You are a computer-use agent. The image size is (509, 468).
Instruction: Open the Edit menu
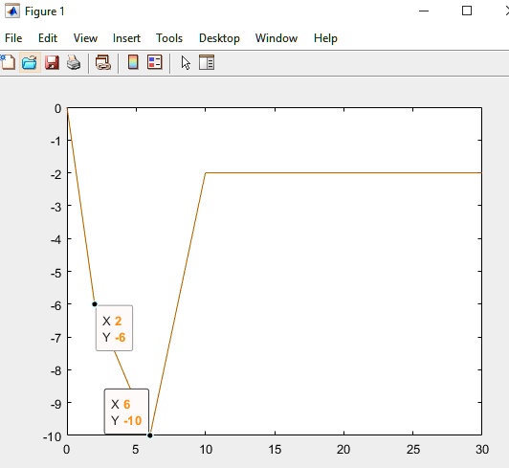48,38
